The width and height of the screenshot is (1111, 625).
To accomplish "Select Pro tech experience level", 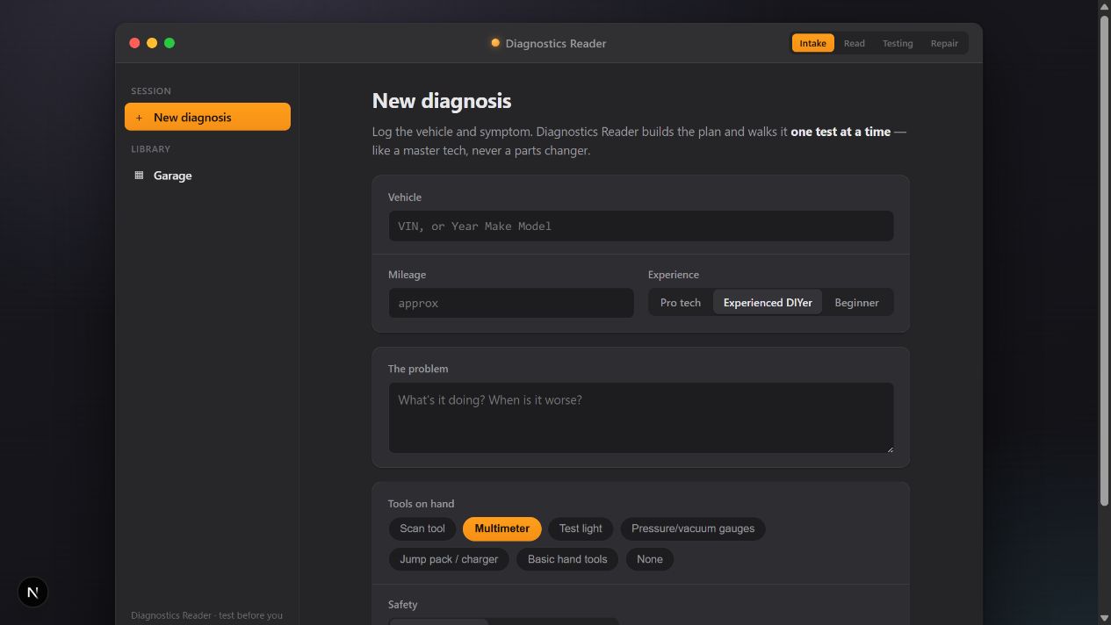I will click(x=681, y=302).
